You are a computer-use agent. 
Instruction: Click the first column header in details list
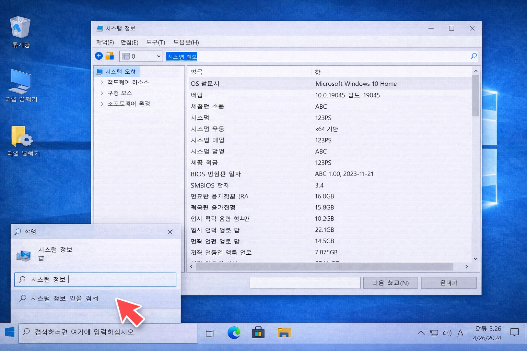249,72
